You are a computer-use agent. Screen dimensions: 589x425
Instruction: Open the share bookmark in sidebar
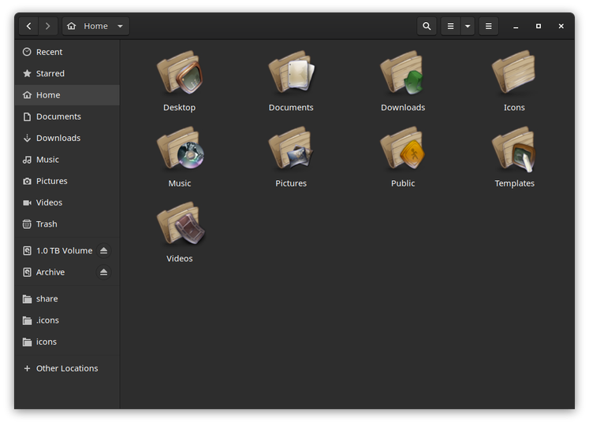tap(67, 298)
